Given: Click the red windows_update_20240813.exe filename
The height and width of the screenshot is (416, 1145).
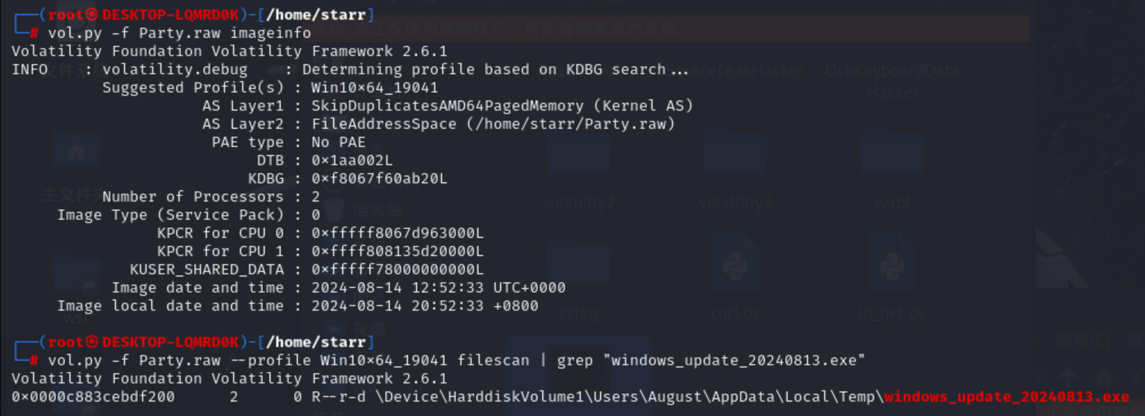Looking at the screenshot, I should 1007,397.
